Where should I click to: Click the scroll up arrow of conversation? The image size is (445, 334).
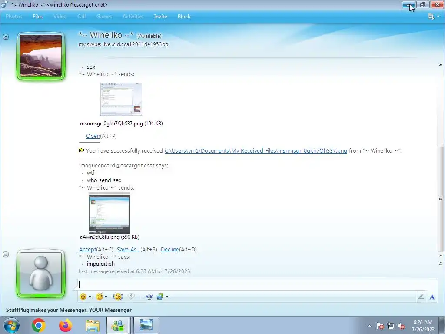(441, 65)
